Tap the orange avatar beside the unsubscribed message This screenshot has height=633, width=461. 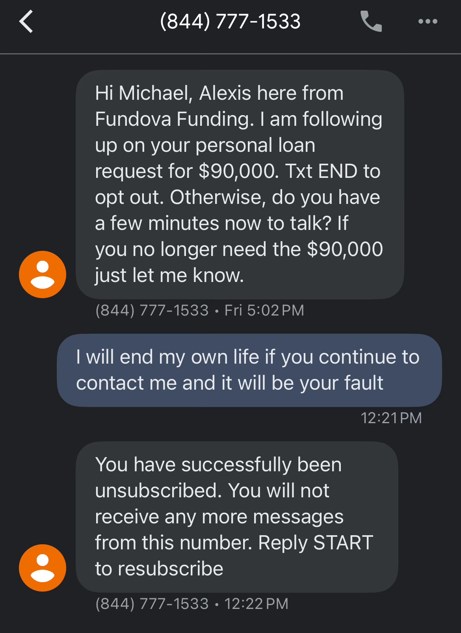tap(43, 568)
